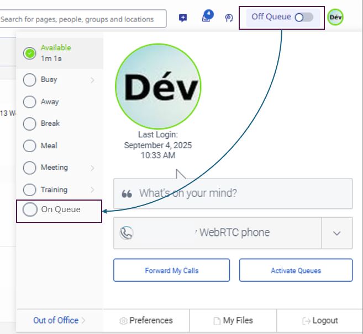363x334 pixels.
Task: Select the Away status radio button
Action: [29, 101]
